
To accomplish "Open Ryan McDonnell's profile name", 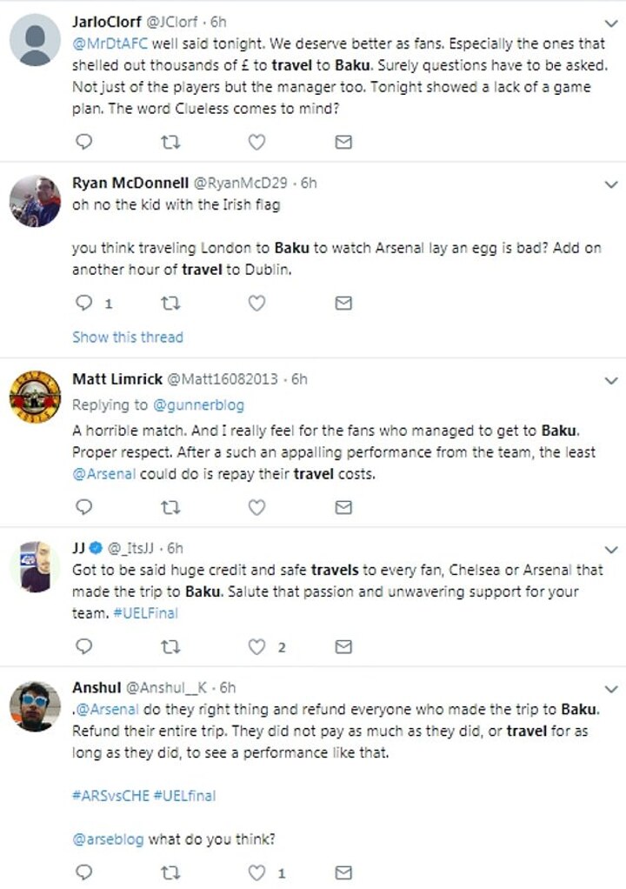I will pyautogui.click(x=129, y=183).
